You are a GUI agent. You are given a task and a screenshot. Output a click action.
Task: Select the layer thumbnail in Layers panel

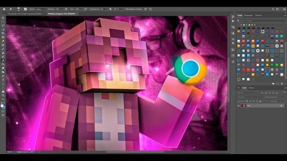point(244,106)
